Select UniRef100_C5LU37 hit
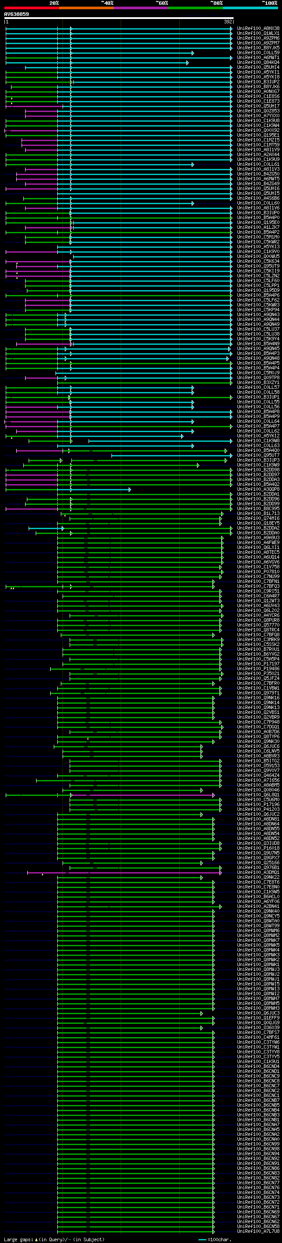 (x=258, y=329)
